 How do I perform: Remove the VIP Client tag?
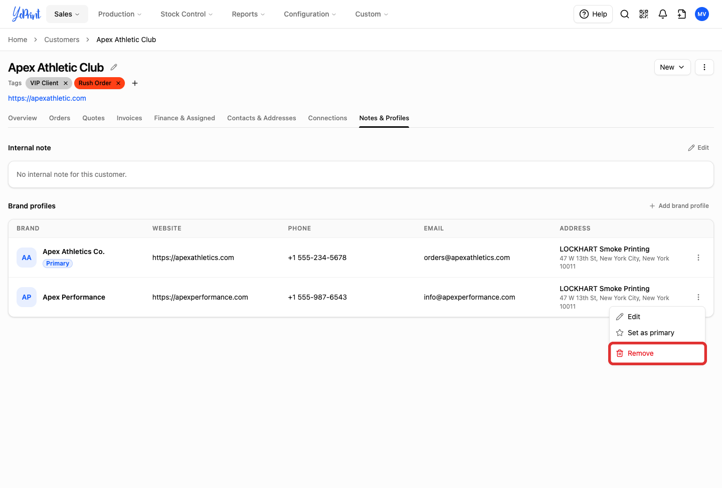[66, 83]
